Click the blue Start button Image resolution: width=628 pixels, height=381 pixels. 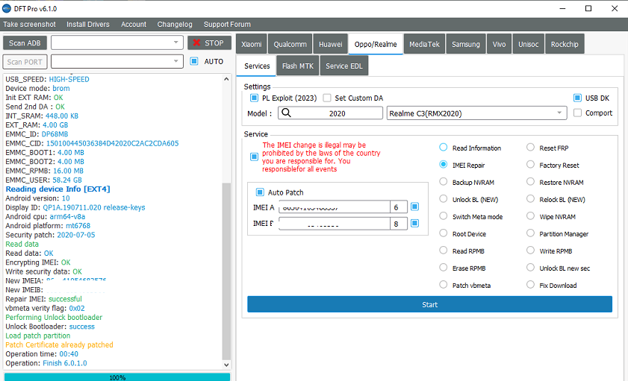[x=429, y=304]
